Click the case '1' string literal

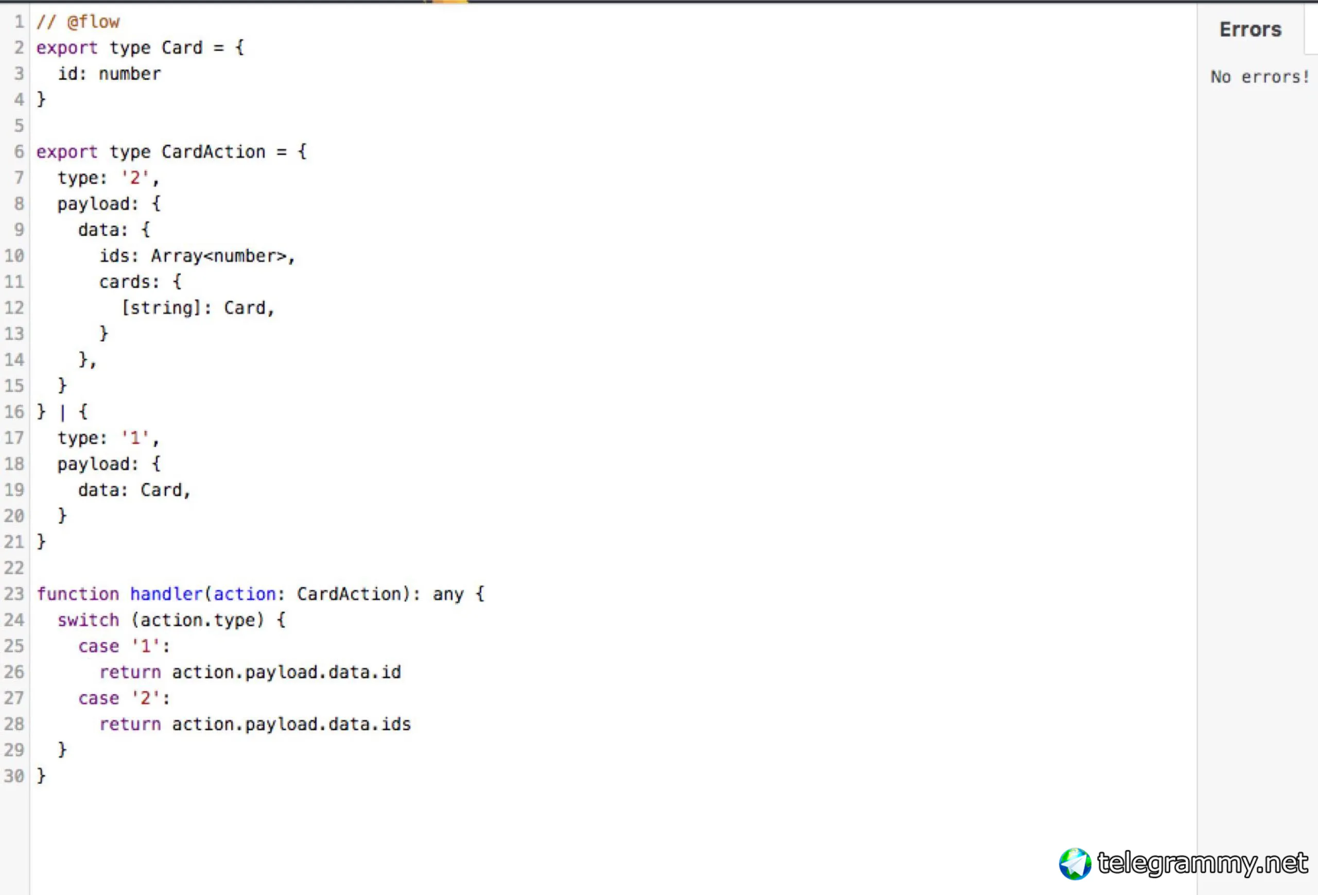146,646
